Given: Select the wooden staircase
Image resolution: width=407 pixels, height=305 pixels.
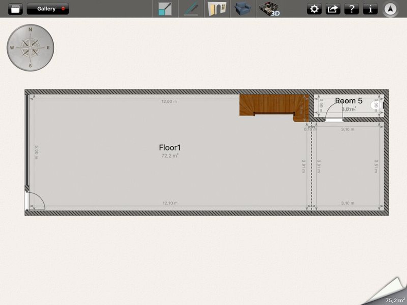Looking at the screenshot, I should [x=268, y=105].
